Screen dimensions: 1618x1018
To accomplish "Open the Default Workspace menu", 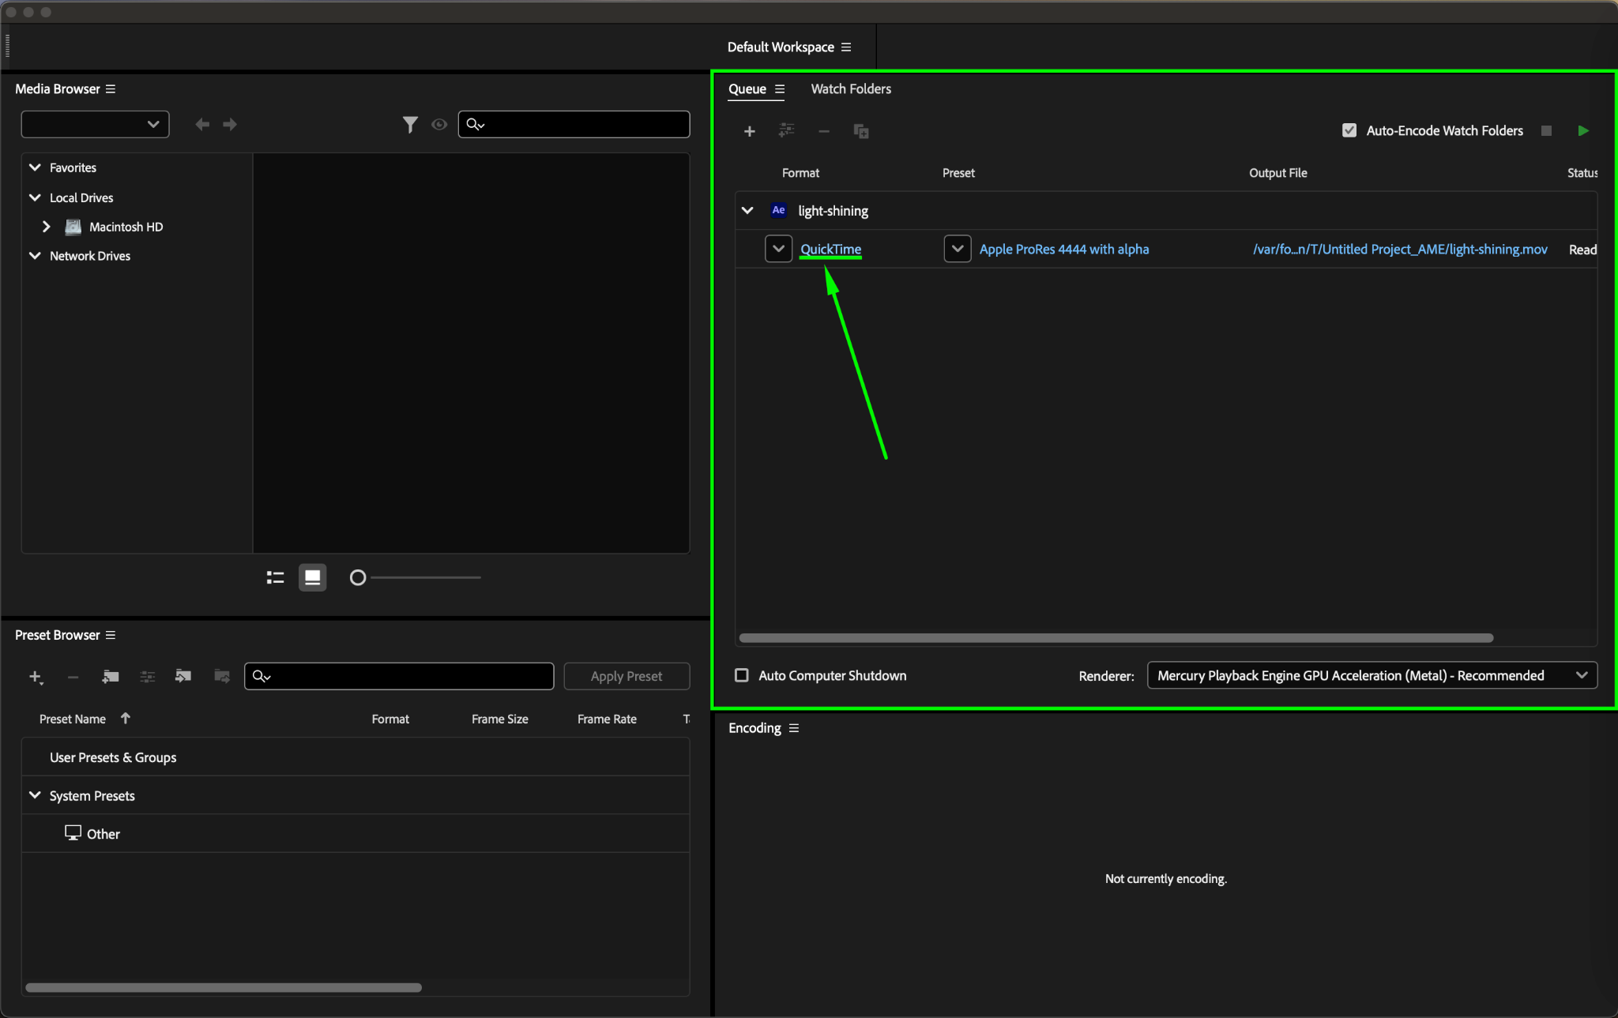I will pos(846,47).
